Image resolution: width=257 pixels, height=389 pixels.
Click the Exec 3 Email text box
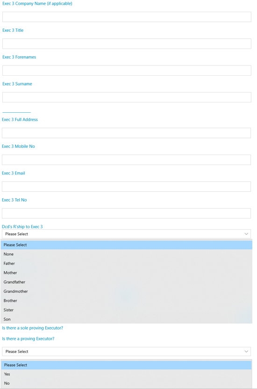coord(126,187)
